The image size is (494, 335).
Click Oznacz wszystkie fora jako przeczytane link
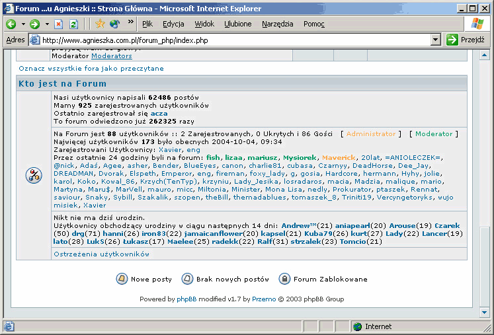coord(91,68)
